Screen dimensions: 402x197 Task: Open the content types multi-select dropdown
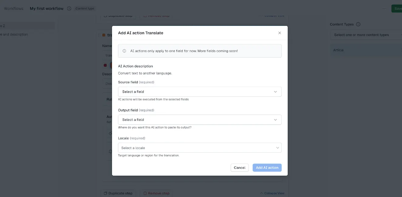(365, 35)
